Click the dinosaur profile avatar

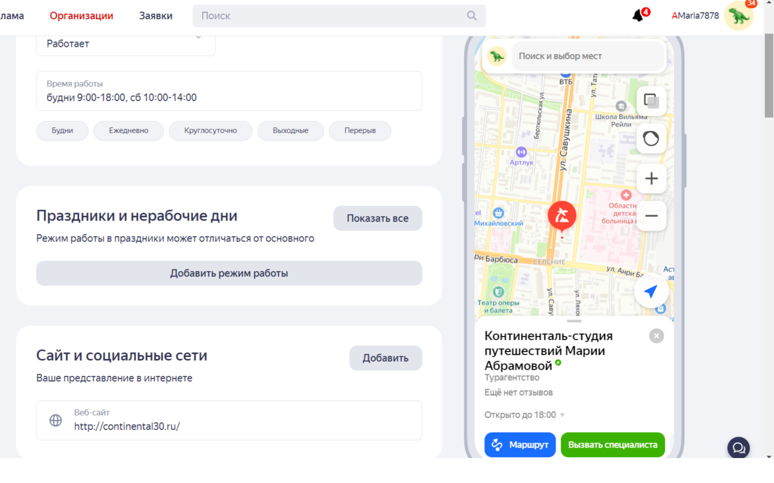click(x=739, y=16)
